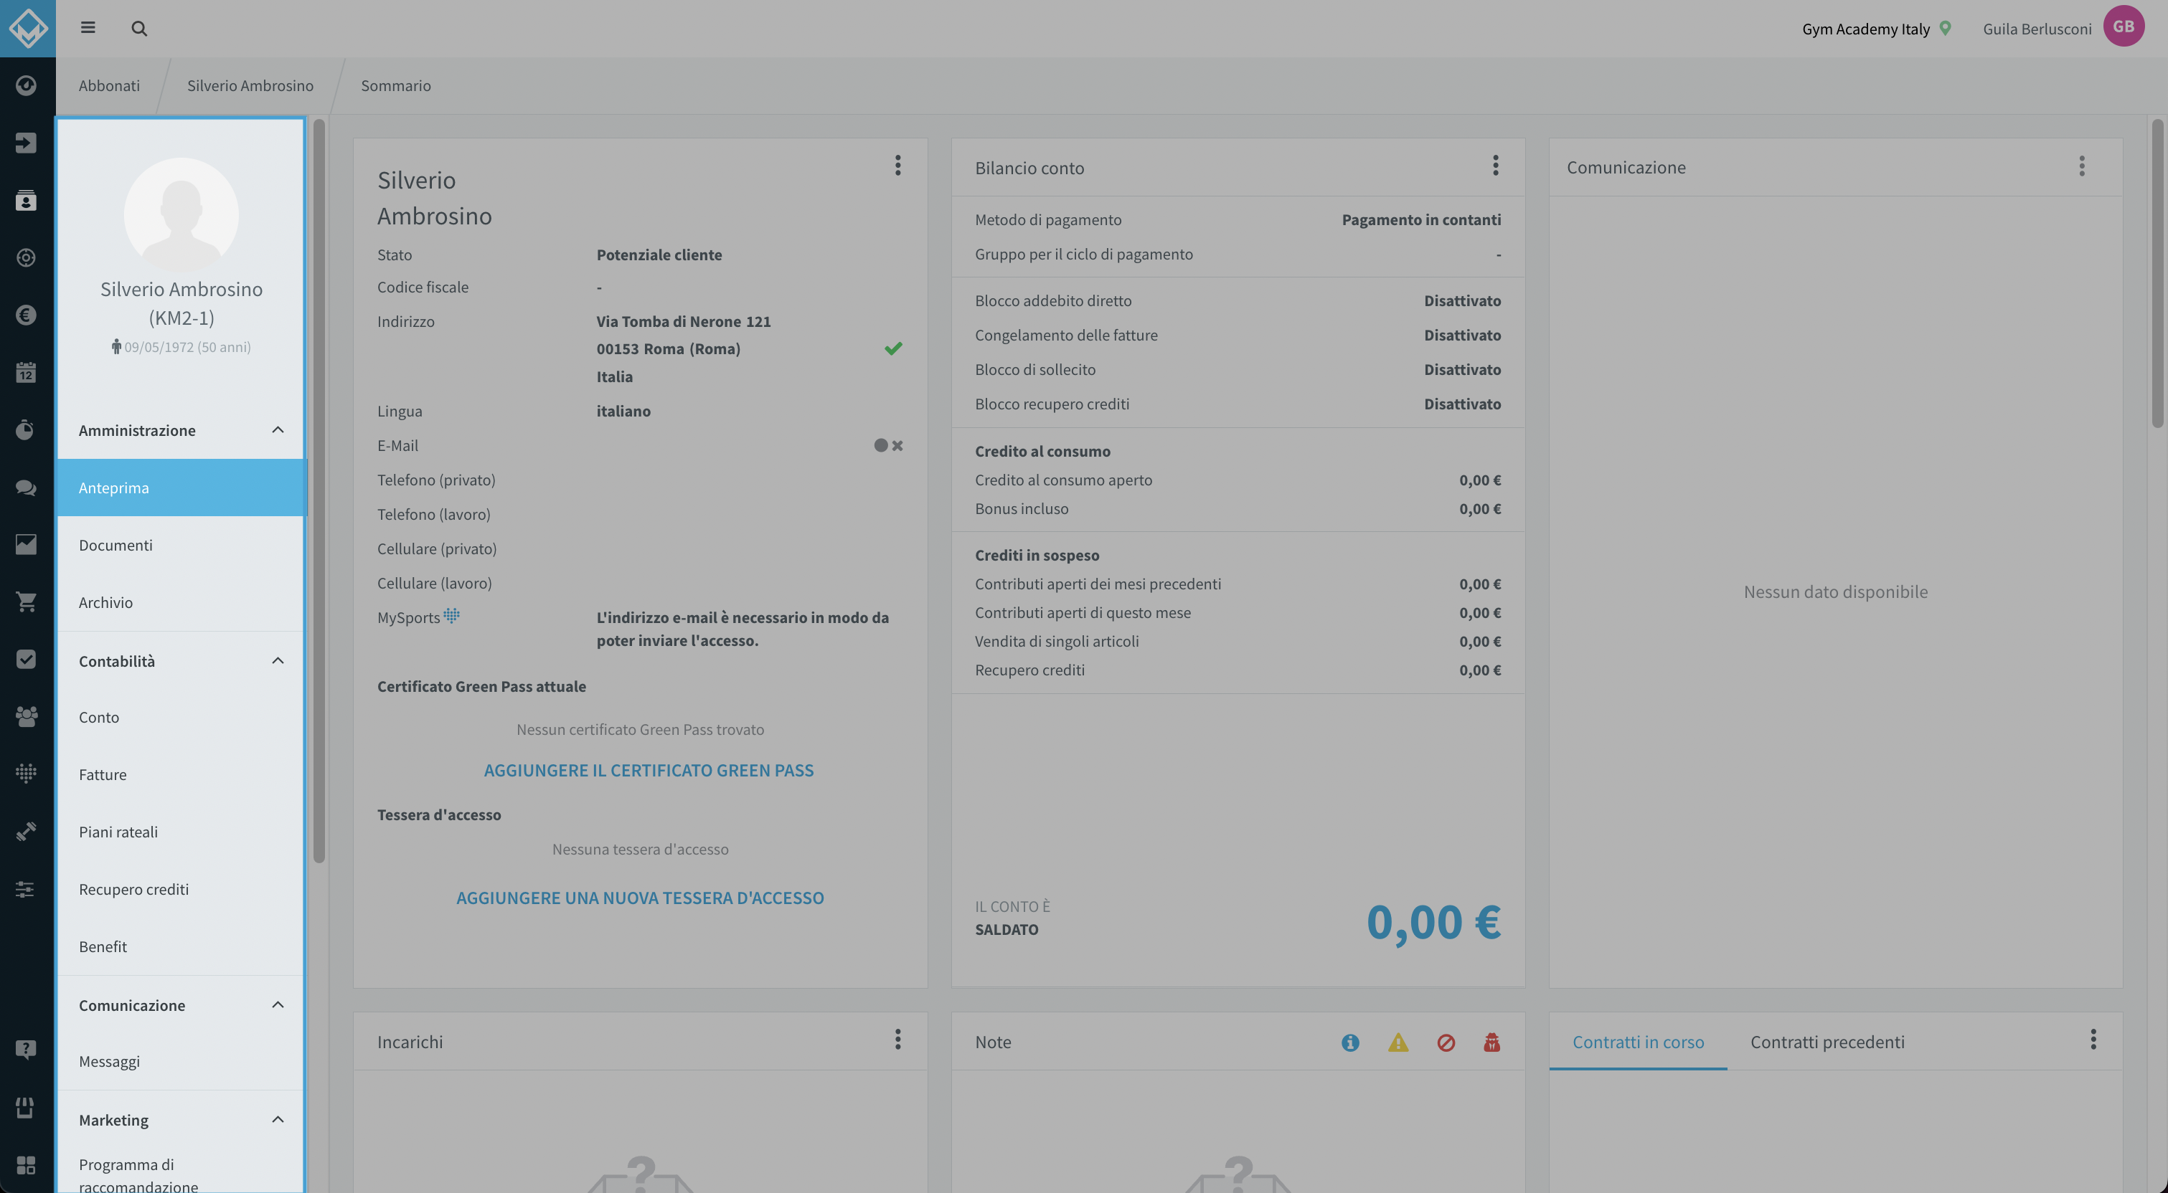Open the target icon in the left rail
The height and width of the screenshot is (1193, 2168).
26,257
